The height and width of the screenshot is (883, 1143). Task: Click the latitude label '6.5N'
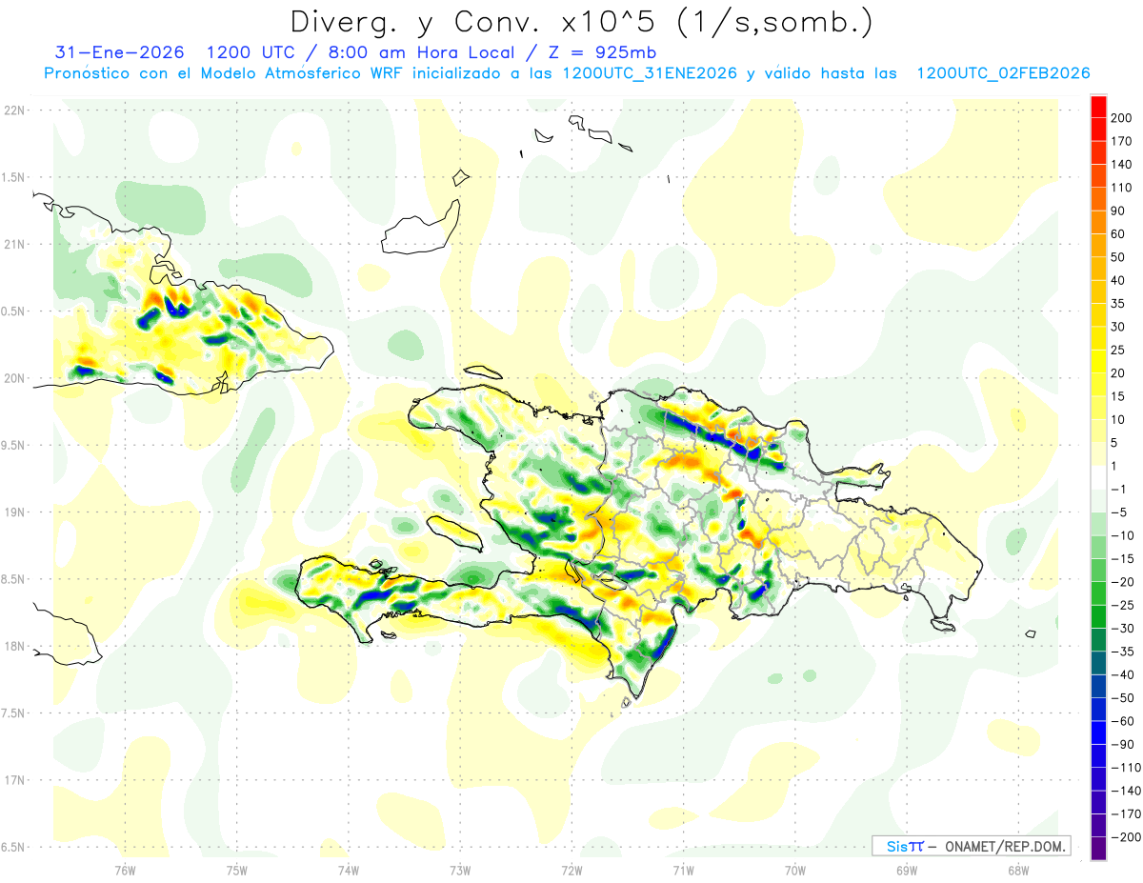12,848
